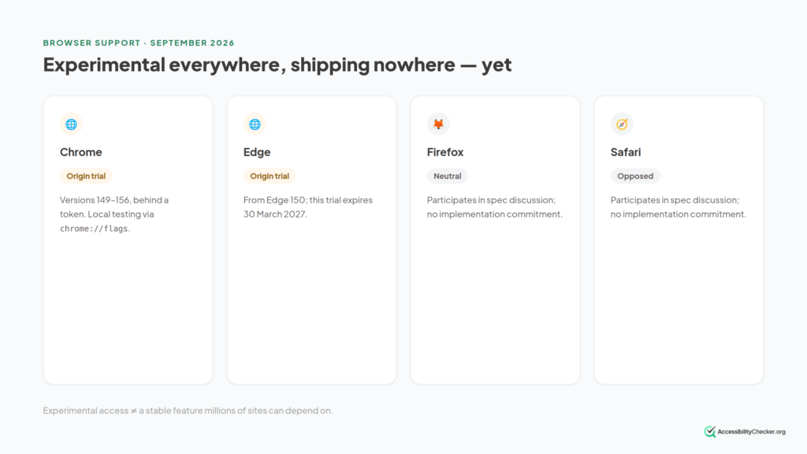
Task: Click the Firefox fox icon
Action: pyautogui.click(x=438, y=124)
